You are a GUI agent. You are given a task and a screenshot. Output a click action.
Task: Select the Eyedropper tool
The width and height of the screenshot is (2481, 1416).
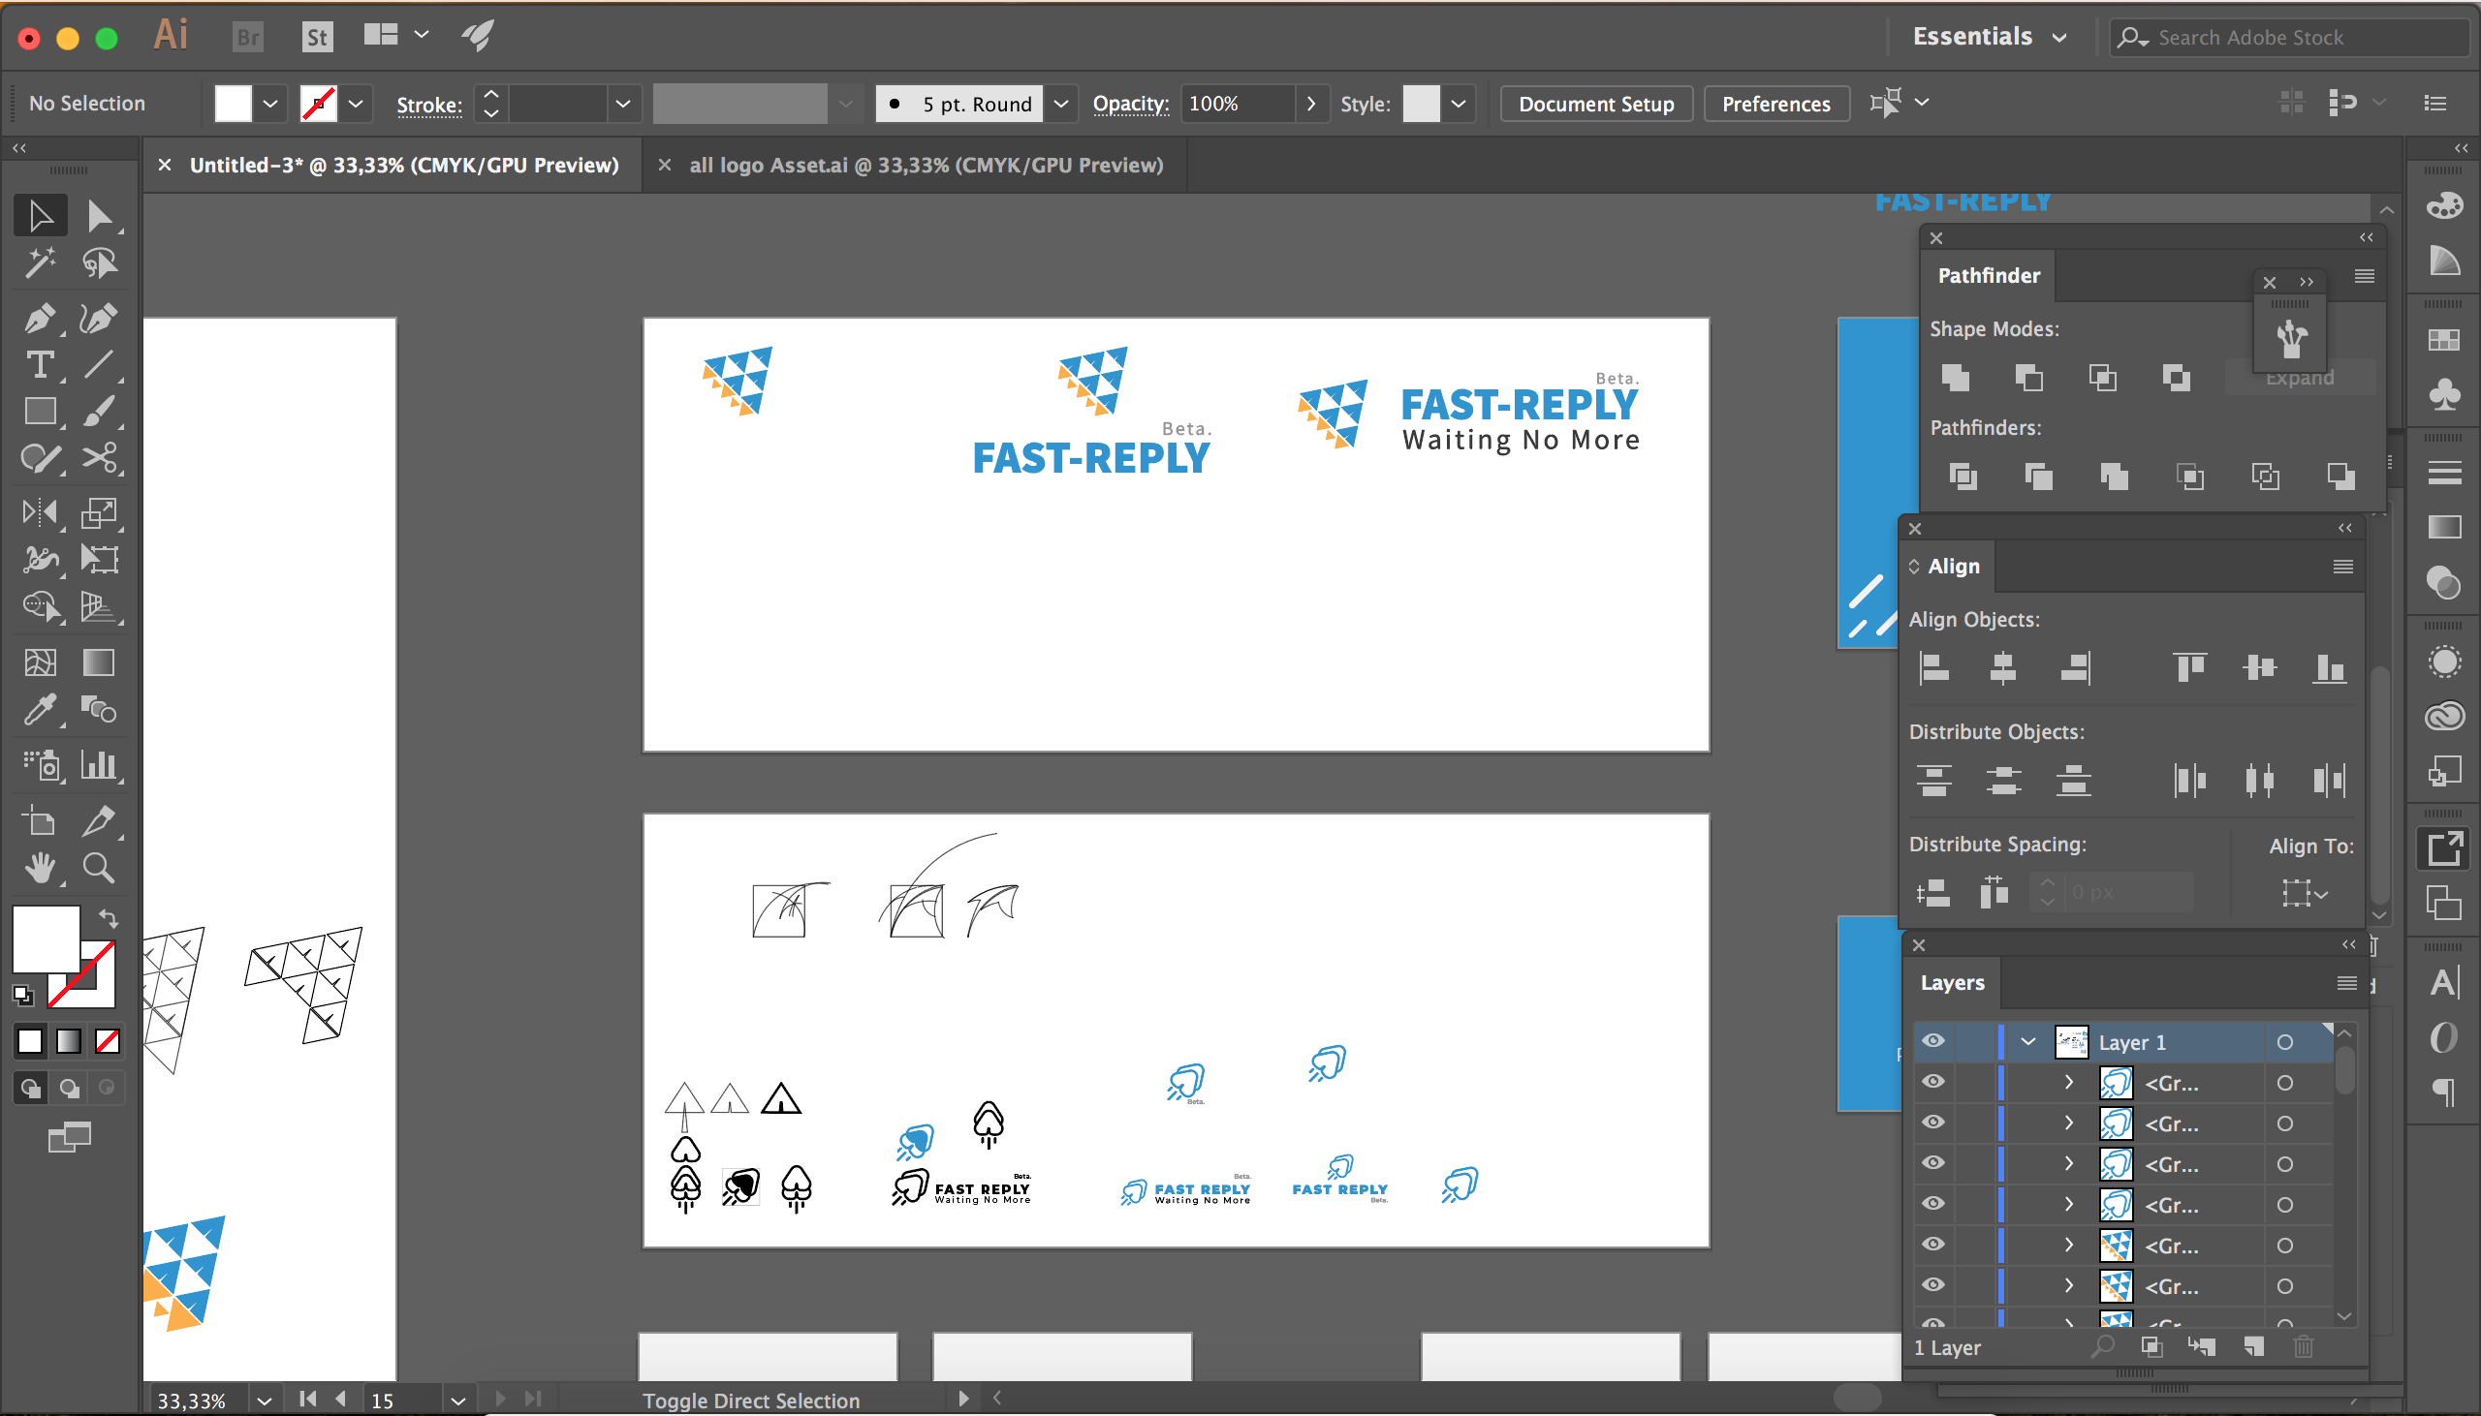tap(39, 710)
